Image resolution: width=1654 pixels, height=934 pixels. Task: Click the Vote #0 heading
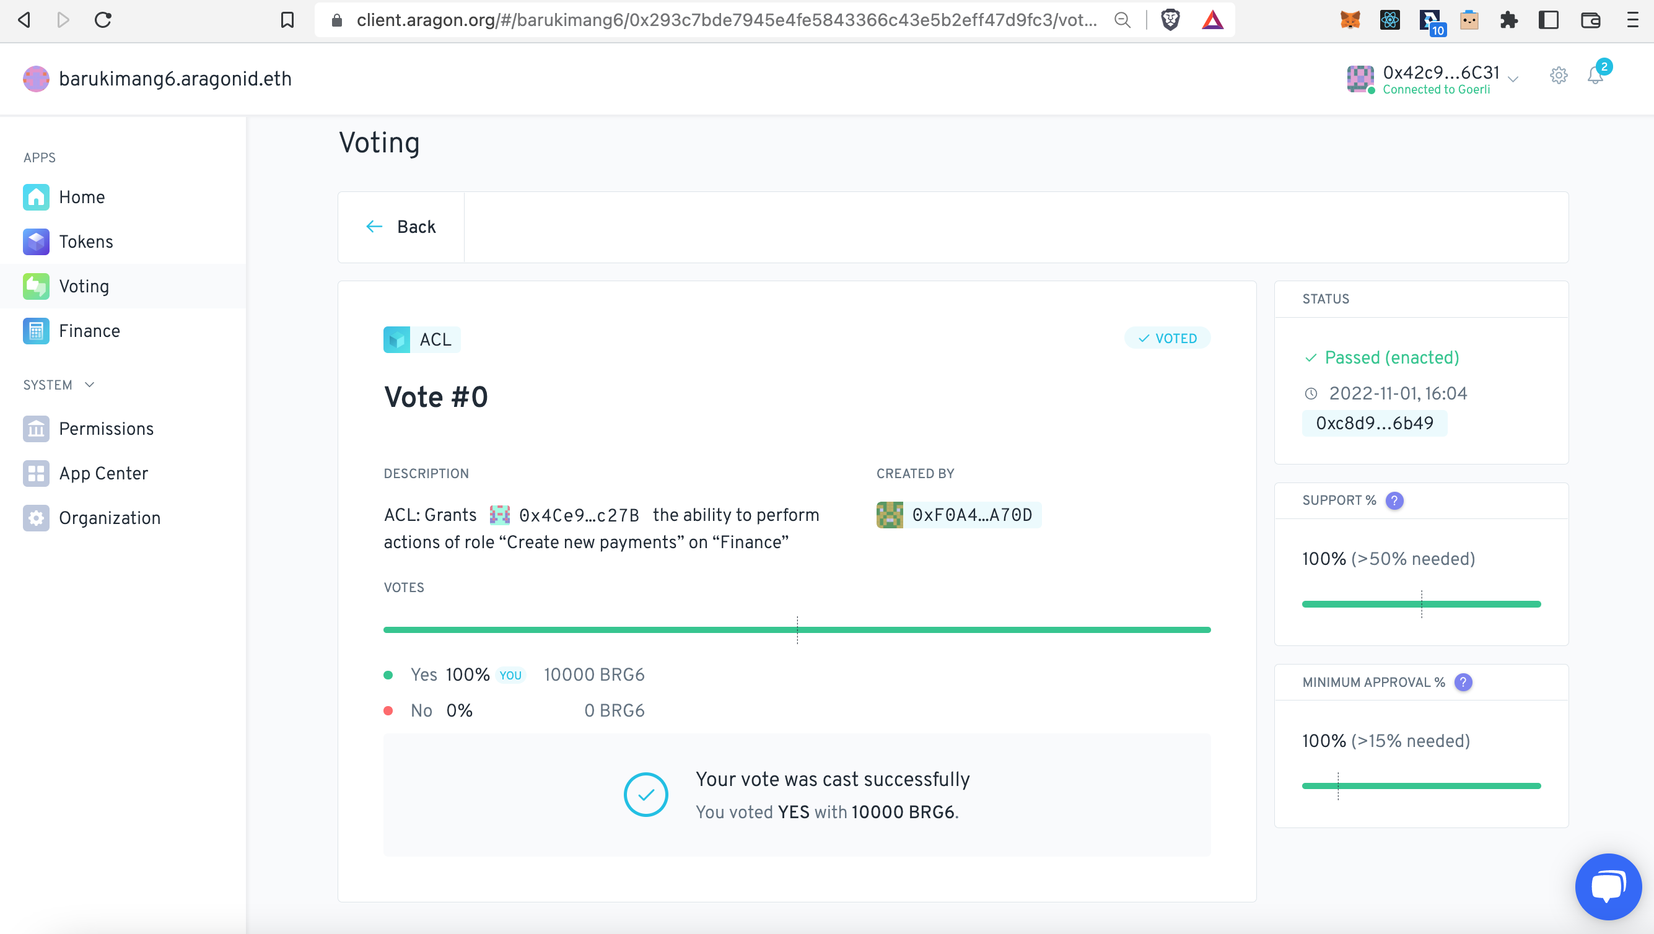(436, 398)
